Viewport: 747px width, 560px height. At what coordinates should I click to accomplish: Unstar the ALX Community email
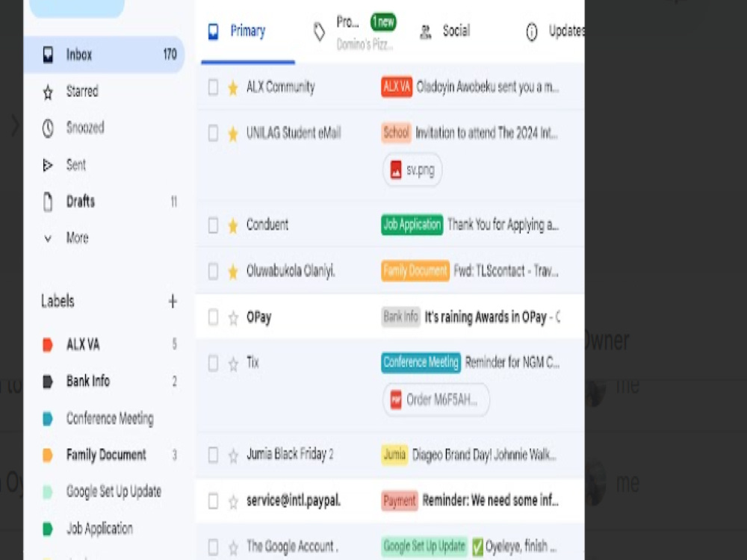click(233, 87)
